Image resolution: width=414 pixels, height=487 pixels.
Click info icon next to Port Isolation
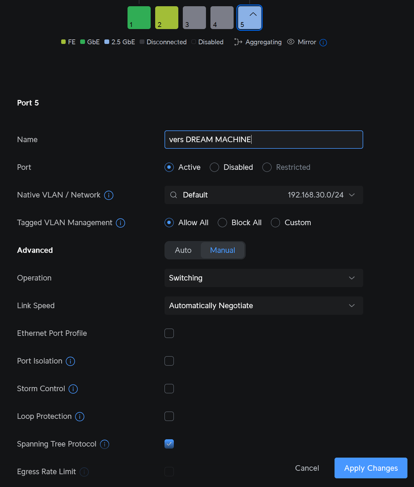71,361
